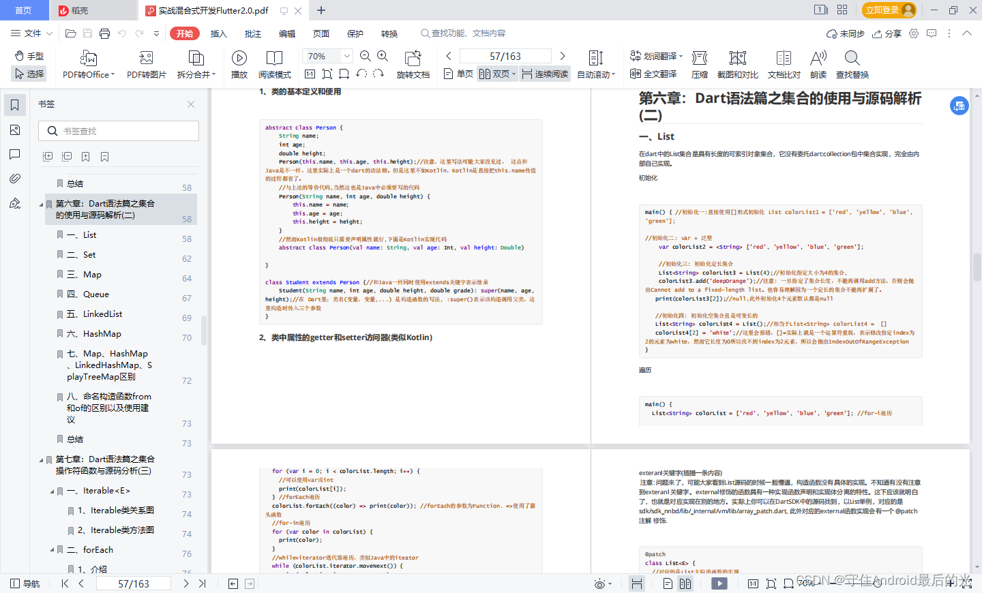Click the print icon in quick toolbar
The width and height of the screenshot is (982, 593).
point(104,33)
